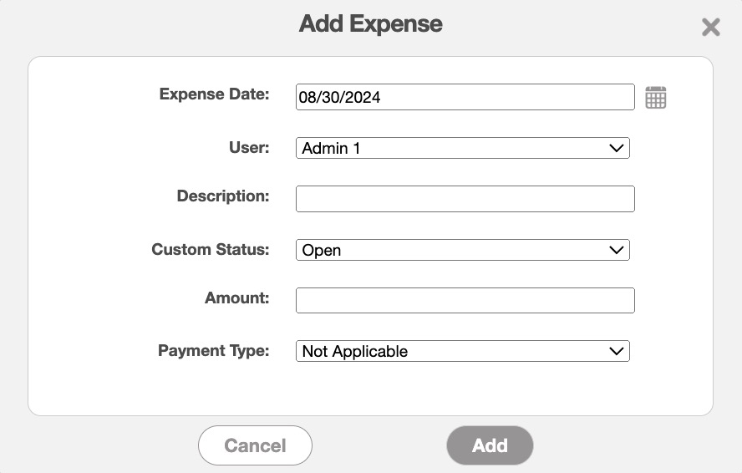The width and height of the screenshot is (742, 473).
Task: Click the "Custom Status:" field label
Action: pyautogui.click(x=211, y=250)
